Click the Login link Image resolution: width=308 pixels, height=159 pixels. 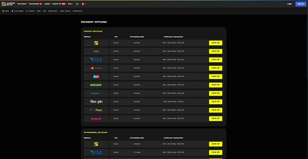click(x=289, y=4)
